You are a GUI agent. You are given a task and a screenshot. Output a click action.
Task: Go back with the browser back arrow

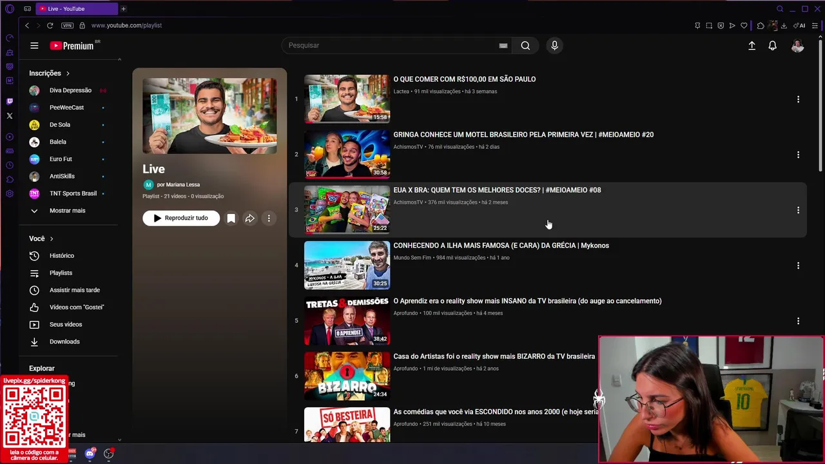26,25
